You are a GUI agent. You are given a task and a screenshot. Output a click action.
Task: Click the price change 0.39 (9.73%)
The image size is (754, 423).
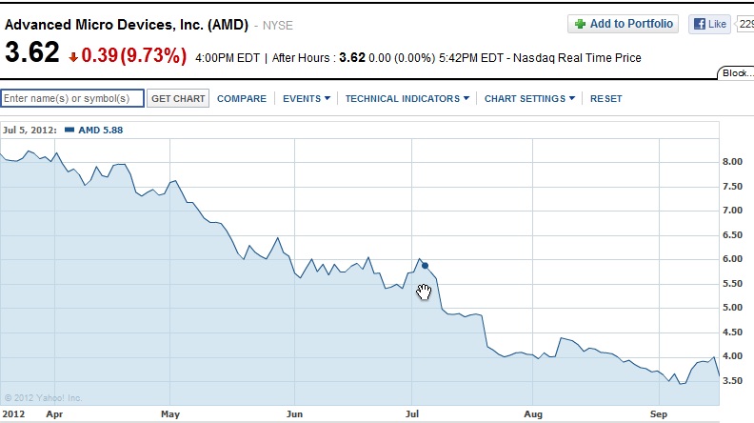133,55
